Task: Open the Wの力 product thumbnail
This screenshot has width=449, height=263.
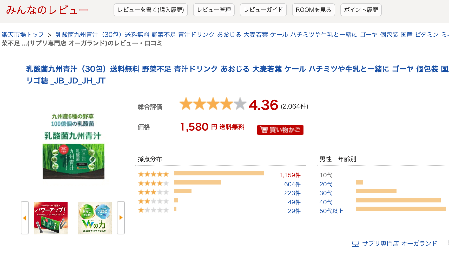Action: tap(95, 218)
